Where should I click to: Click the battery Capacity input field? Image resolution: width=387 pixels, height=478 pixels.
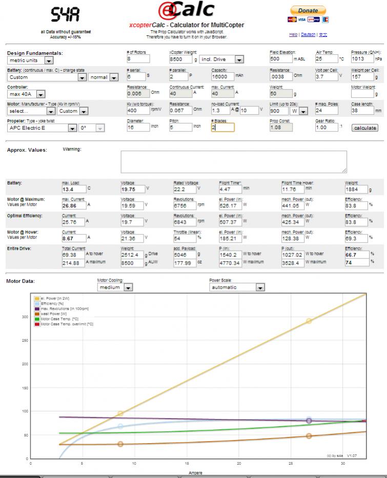coord(223,76)
